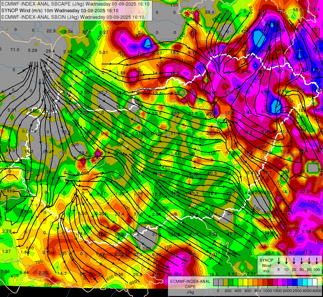Select the olive CAPE legend swatch before 200
The width and height of the screenshot is (323, 297).
click(226, 282)
